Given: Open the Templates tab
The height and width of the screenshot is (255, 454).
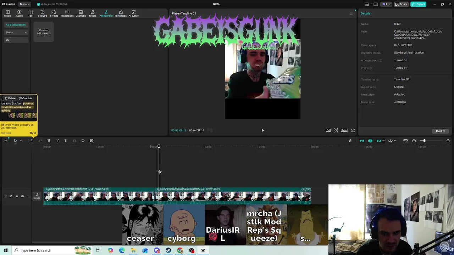Looking at the screenshot, I should click(x=121, y=13).
